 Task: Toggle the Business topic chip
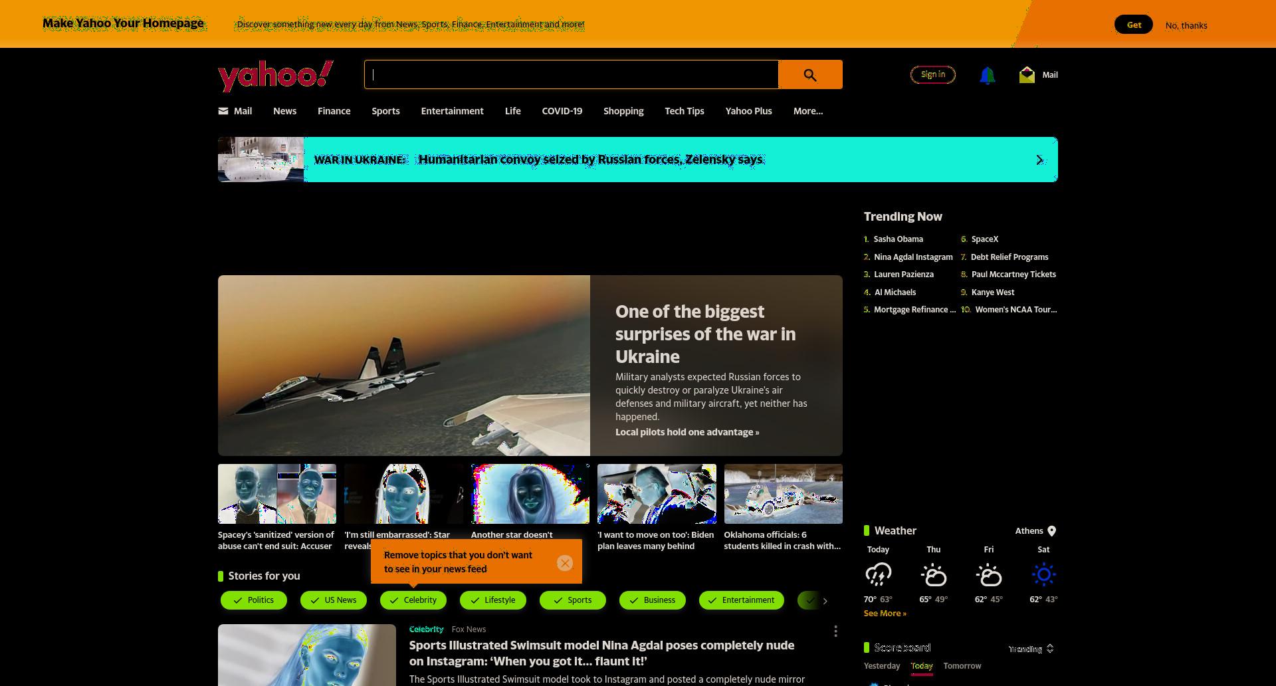(x=653, y=600)
